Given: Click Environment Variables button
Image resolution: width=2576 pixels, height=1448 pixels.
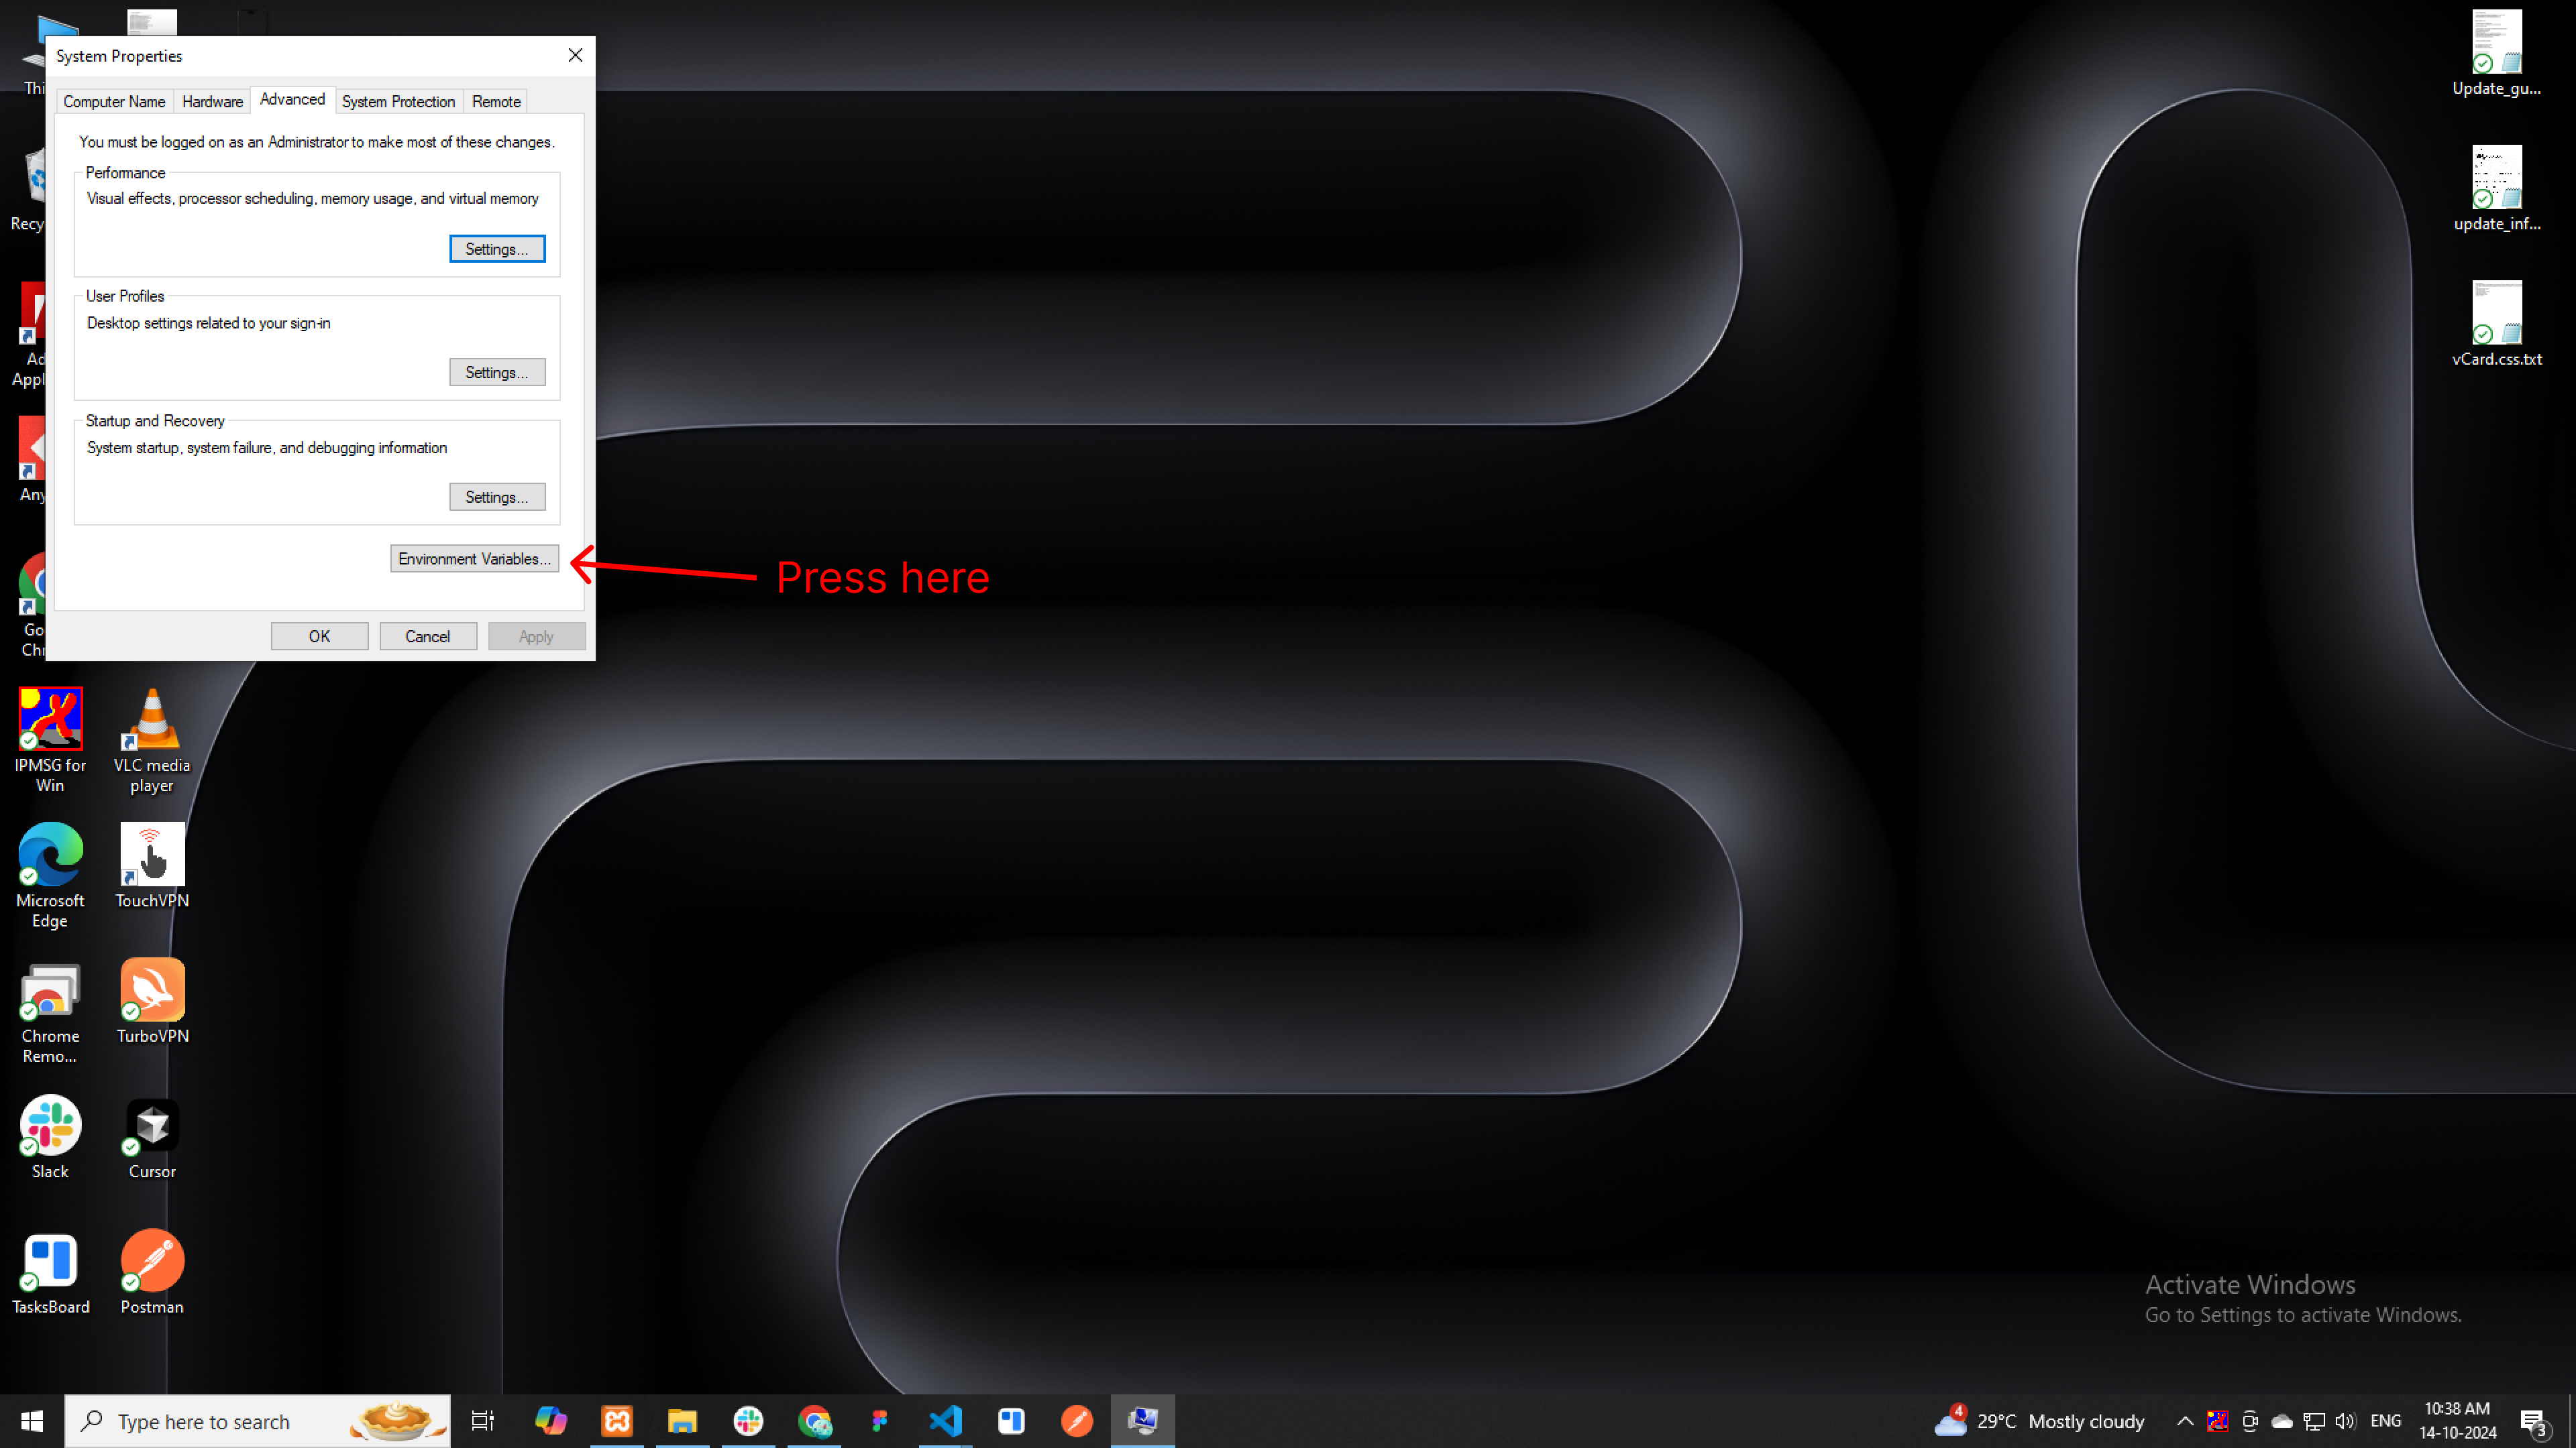Looking at the screenshot, I should [x=472, y=557].
